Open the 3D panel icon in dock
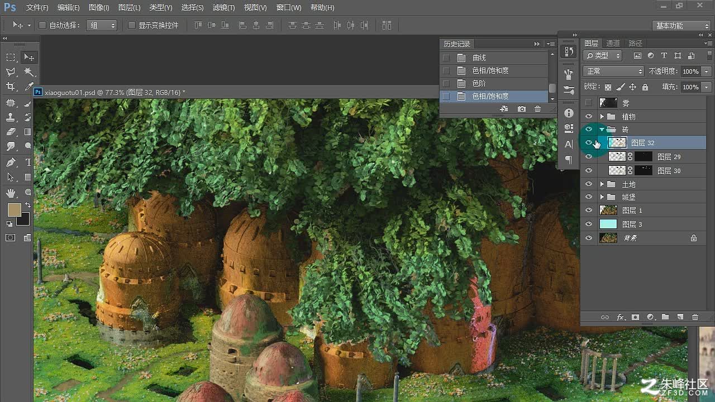The height and width of the screenshot is (402, 715). pos(569,128)
